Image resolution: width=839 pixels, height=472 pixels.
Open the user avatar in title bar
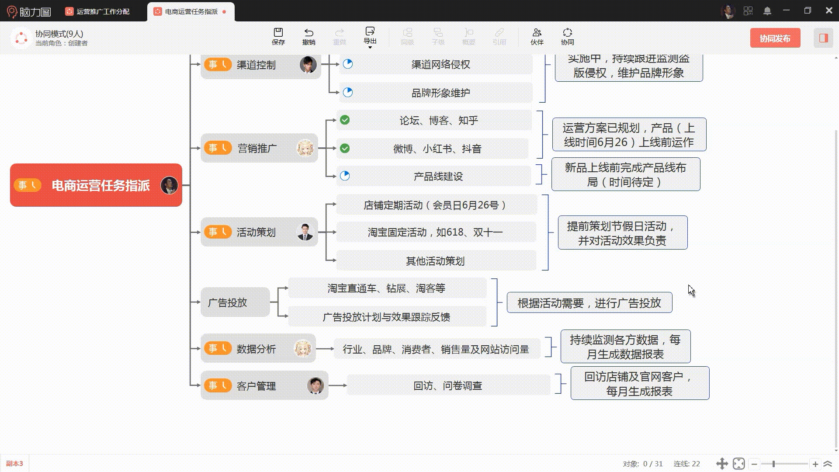[728, 11]
